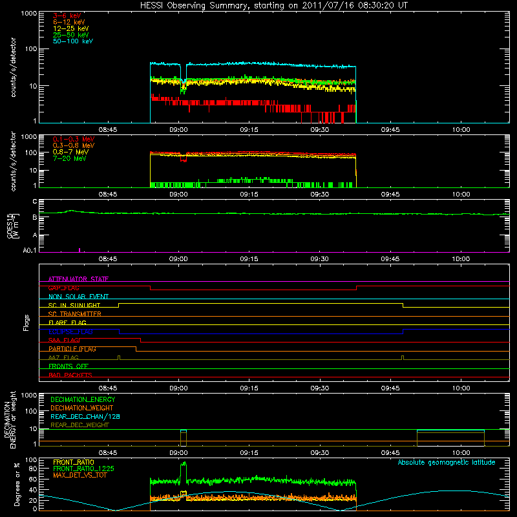517x517 pixels.
Task: Select the ATTENUATOR_STATE flag label
Action: click(78, 279)
